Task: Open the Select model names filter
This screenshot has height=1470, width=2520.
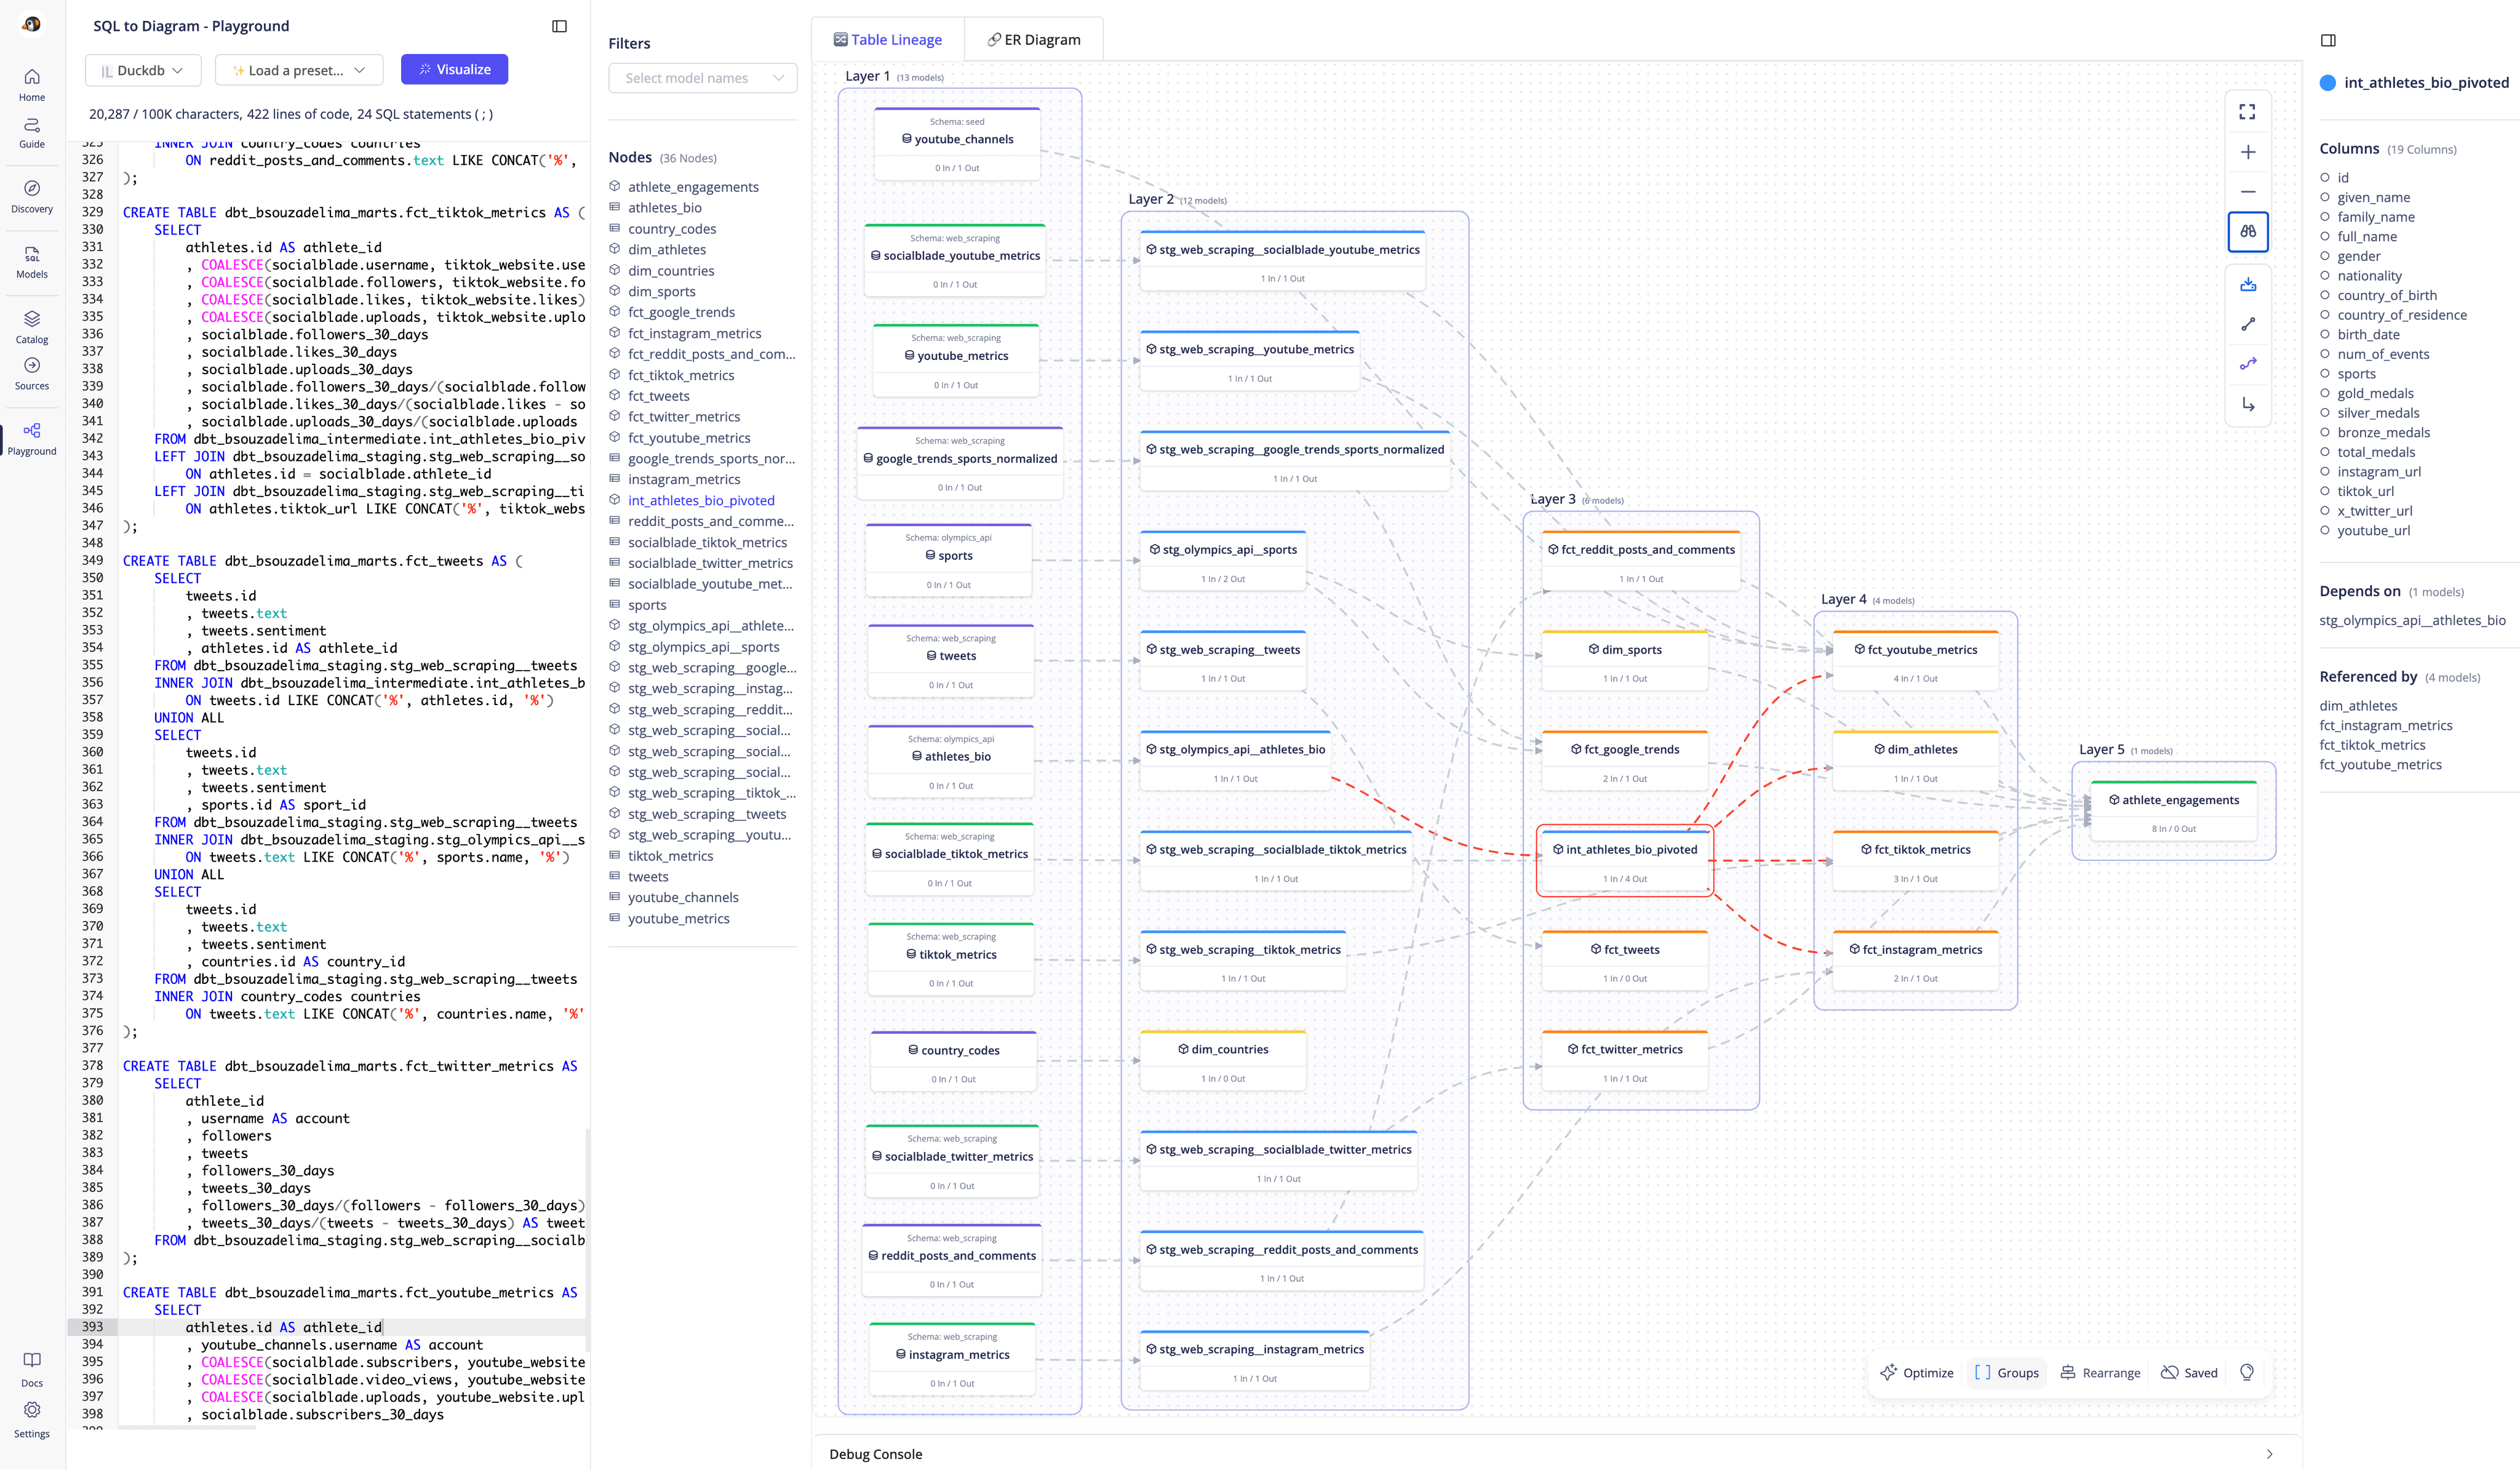Action: 702,78
